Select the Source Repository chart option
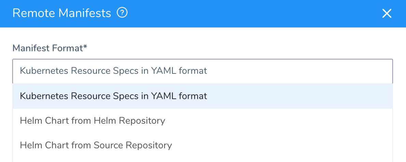The width and height of the screenshot is (406, 162). 202,145
